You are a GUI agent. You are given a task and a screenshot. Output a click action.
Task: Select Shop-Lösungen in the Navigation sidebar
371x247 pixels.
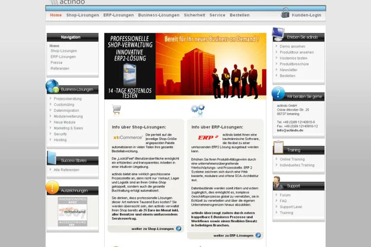click(64, 51)
